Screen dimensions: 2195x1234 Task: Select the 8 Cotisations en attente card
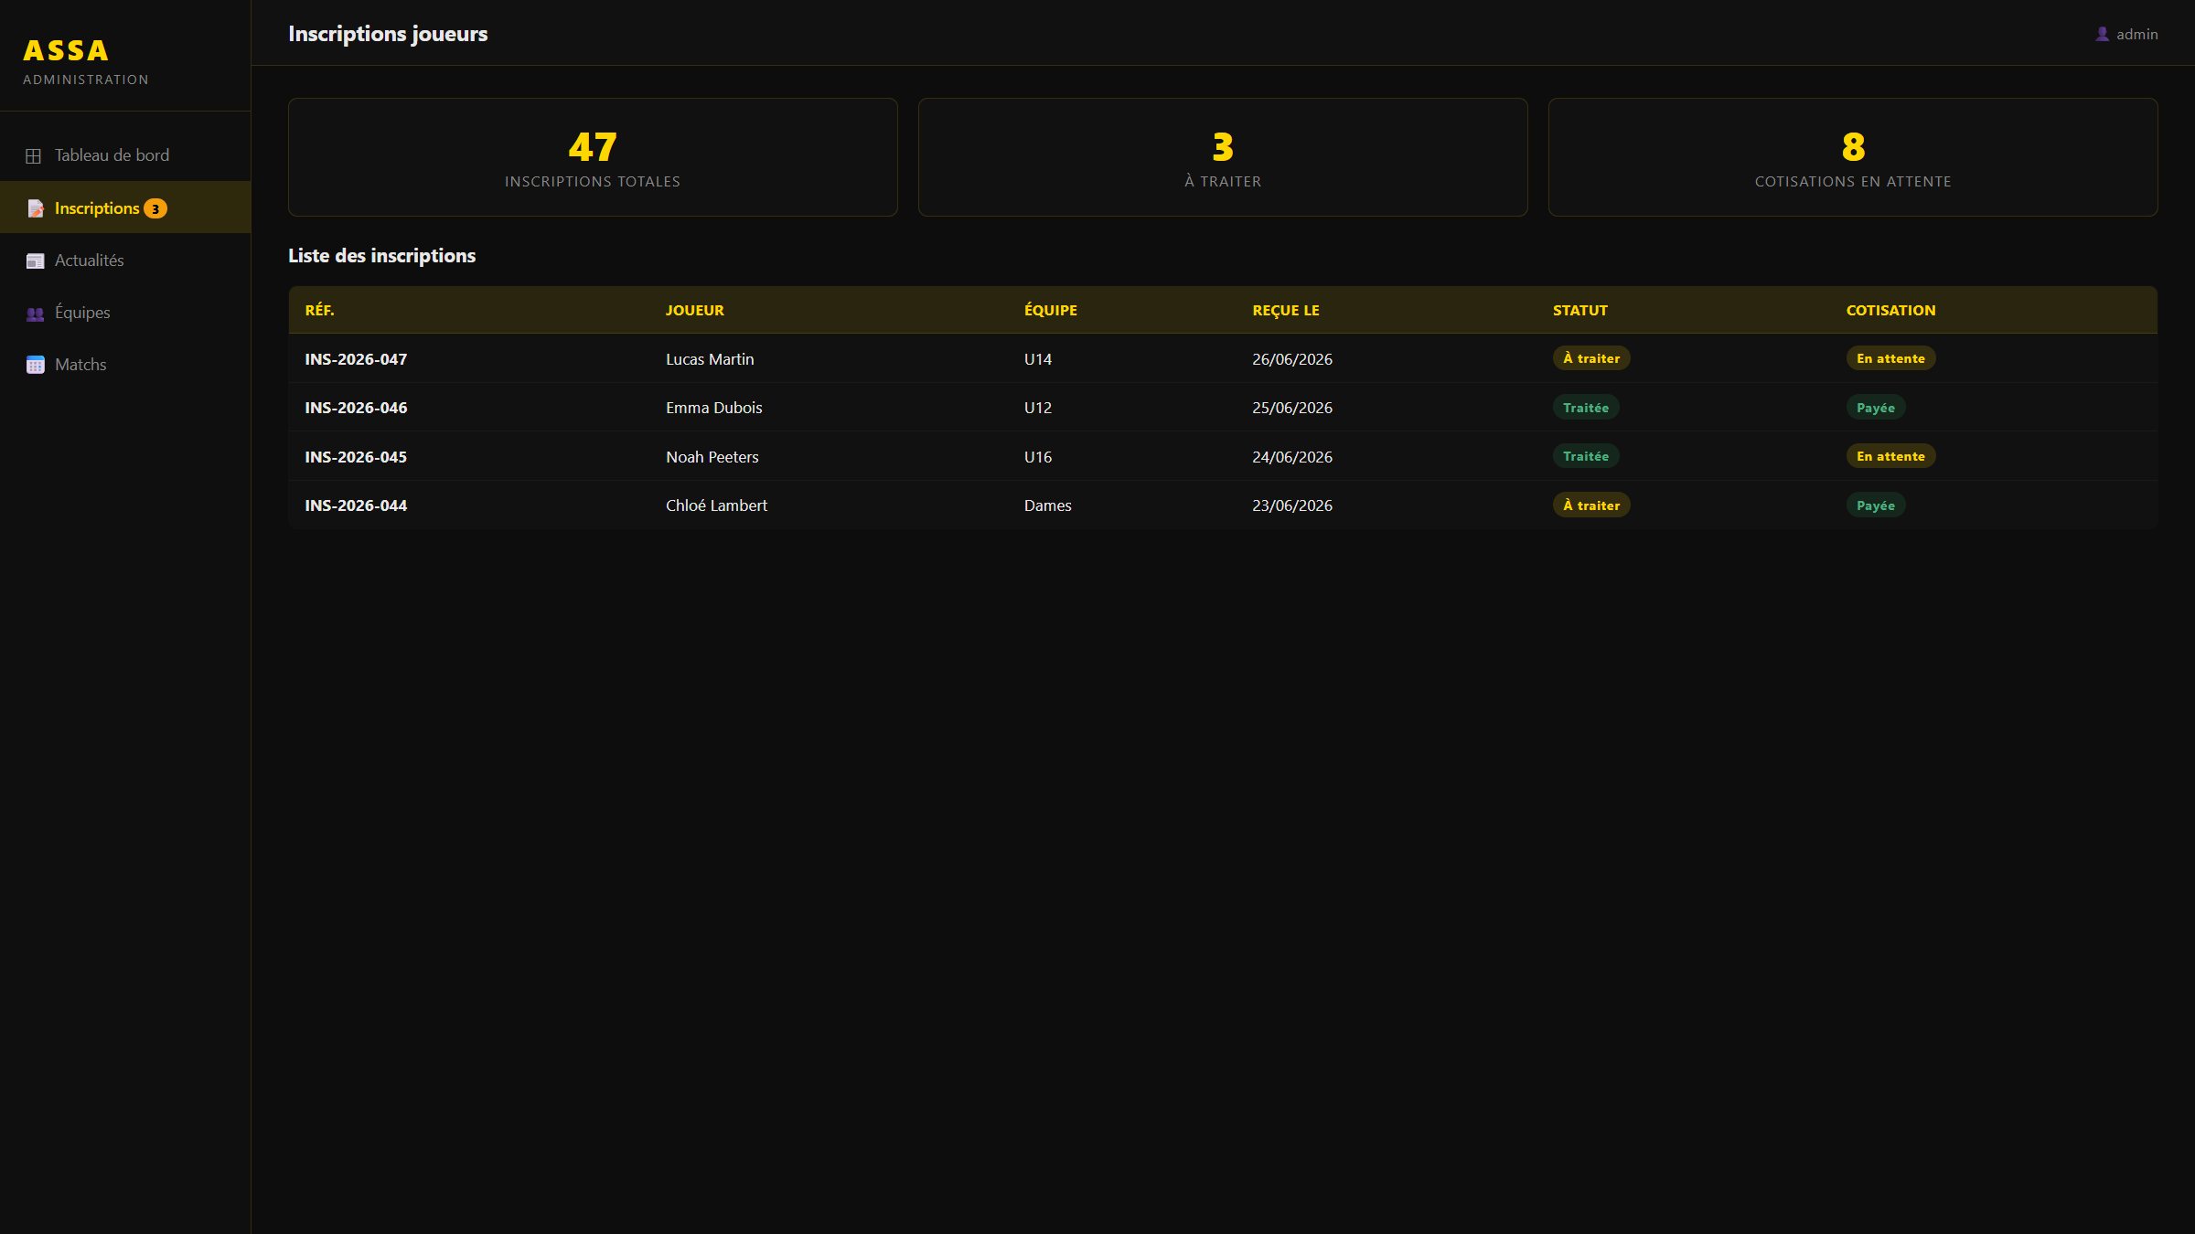(x=1853, y=157)
